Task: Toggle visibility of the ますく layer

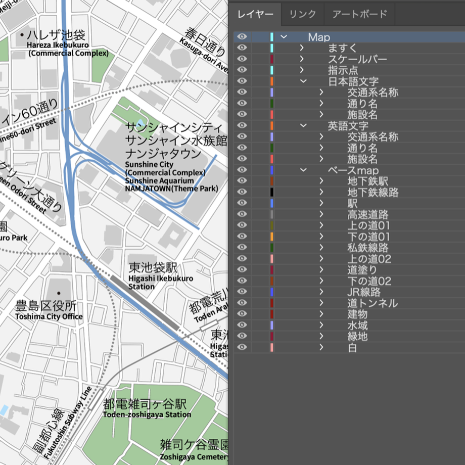Action: coord(242,48)
